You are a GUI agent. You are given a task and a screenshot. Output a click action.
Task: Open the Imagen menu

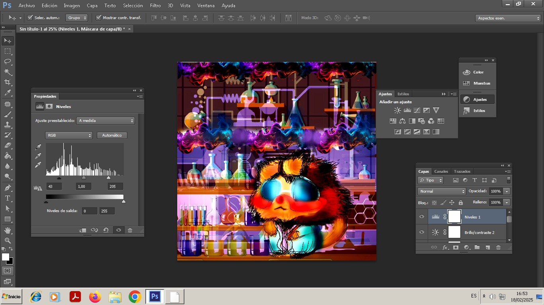(x=72, y=6)
